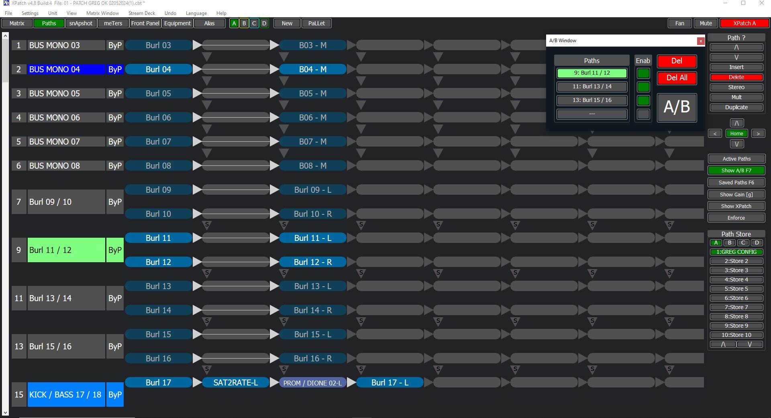Open the Alias view
This screenshot has height=418, width=771.
point(209,23)
